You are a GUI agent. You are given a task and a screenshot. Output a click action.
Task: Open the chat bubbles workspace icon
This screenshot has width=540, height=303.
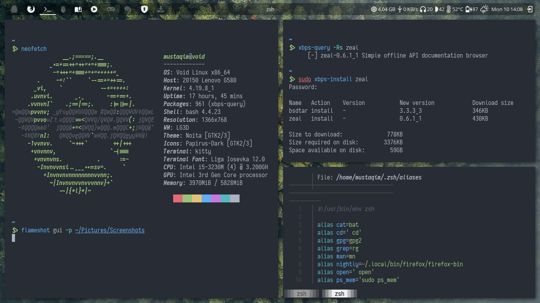pos(128,9)
